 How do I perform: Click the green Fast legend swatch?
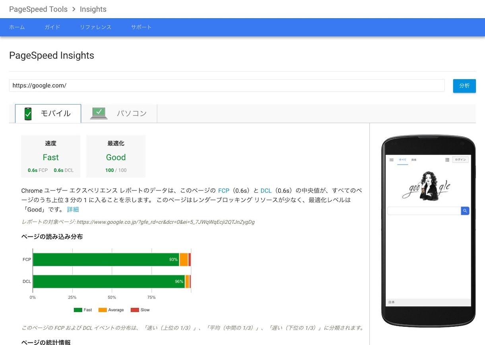tap(78, 310)
